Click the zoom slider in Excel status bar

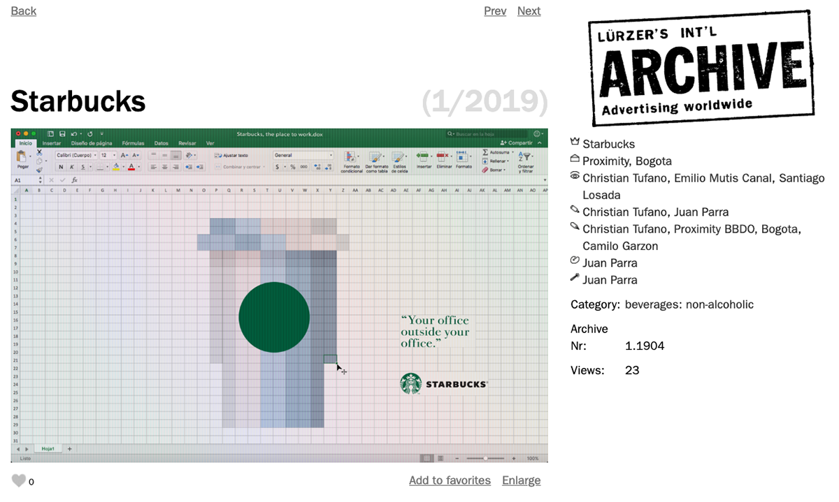click(485, 458)
